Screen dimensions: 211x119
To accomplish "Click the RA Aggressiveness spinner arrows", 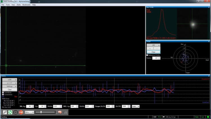I will (33, 106).
